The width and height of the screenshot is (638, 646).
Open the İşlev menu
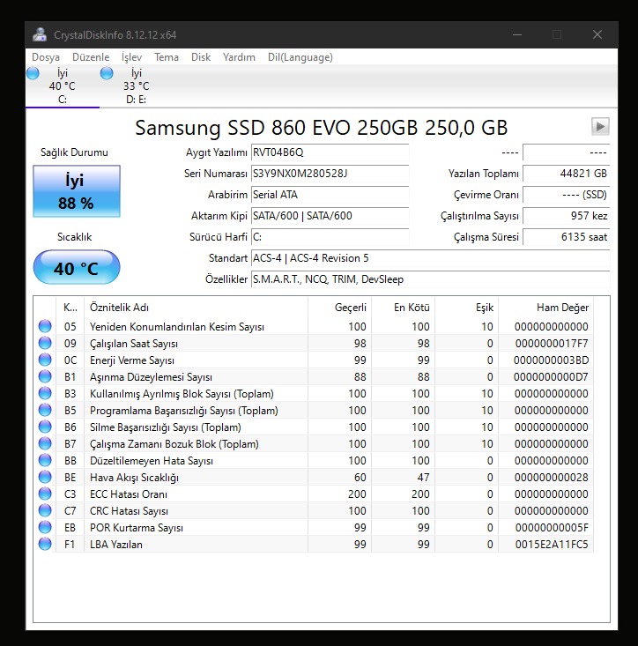(131, 57)
